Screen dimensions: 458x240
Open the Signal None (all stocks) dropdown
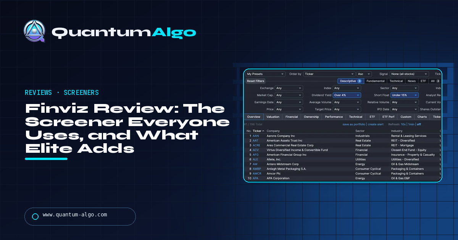click(409, 74)
